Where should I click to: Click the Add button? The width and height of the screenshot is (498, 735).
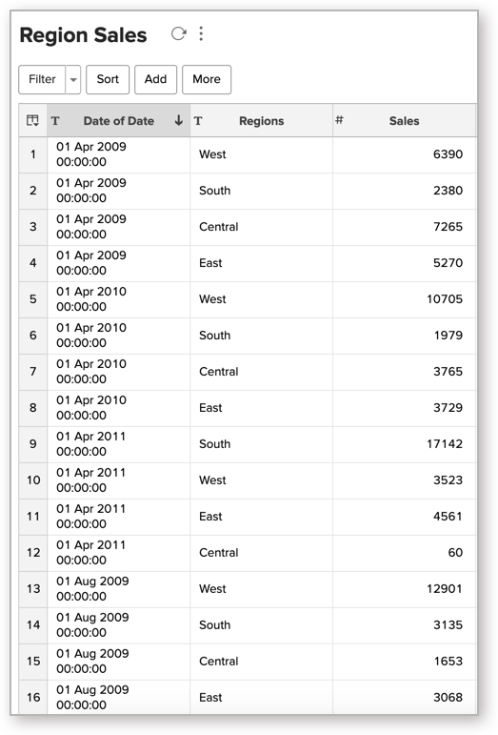pos(155,79)
